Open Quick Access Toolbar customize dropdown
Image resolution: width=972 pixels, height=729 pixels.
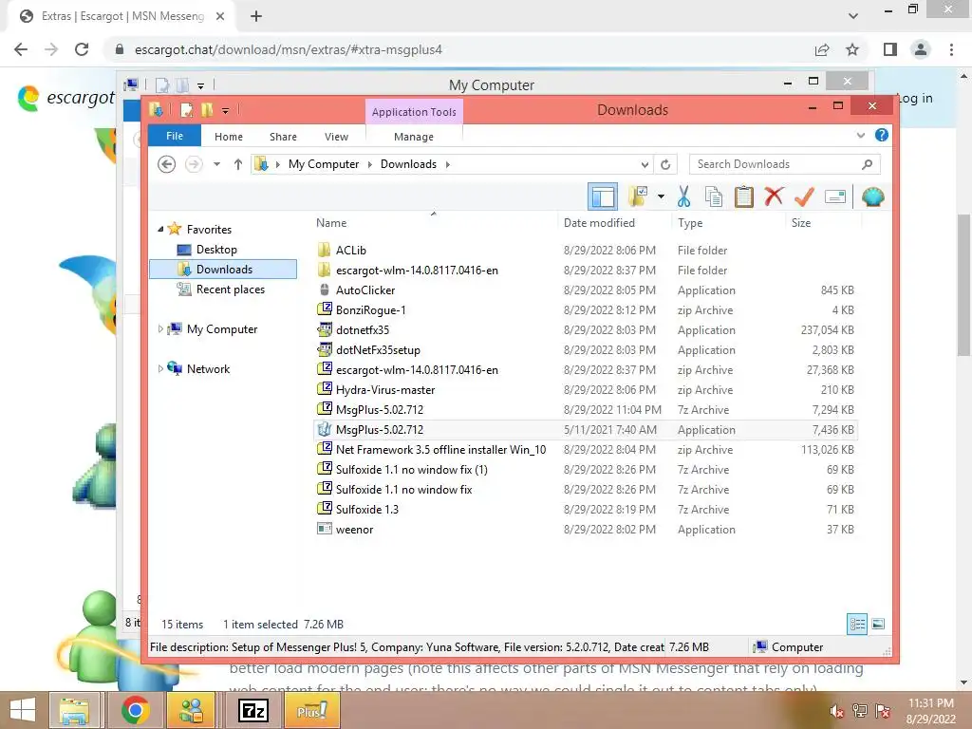tap(225, 111)
